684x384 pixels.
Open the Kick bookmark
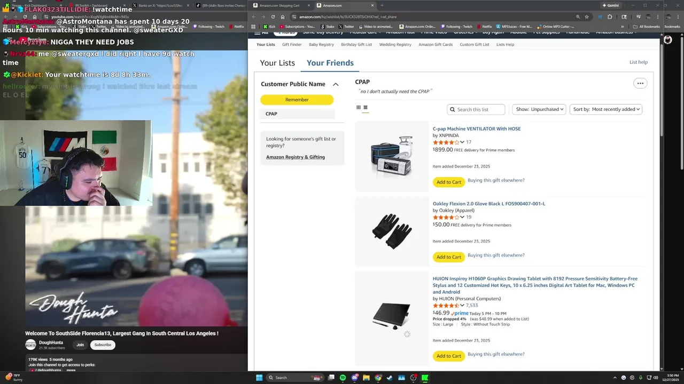coord(270,26)
